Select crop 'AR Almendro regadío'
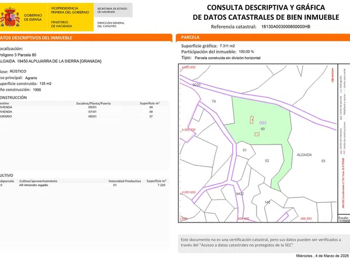 pos(33,185)
